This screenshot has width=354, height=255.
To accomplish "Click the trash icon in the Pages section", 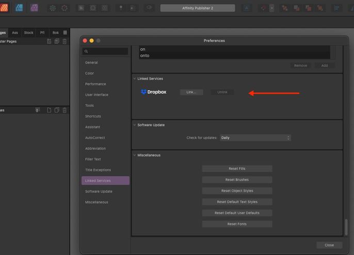I will click(65, 110).
